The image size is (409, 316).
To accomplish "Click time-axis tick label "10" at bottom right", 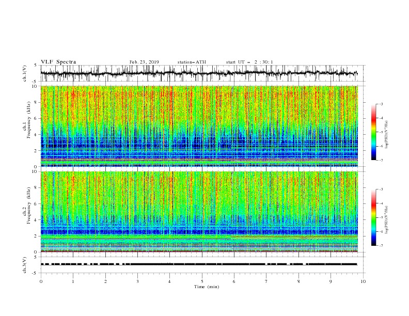I will [x=363, y=281].
